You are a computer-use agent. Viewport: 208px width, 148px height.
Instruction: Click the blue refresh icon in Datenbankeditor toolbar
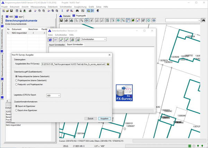click(x=51, y=39)
